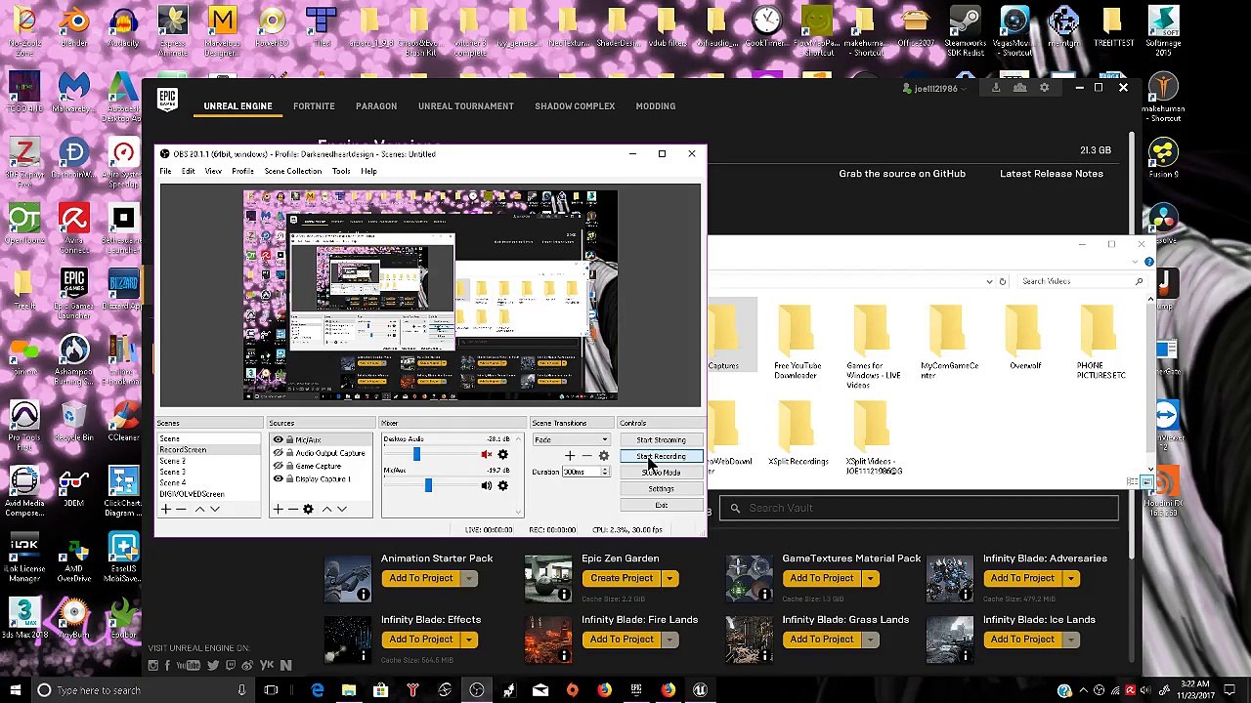Add a scene transition with plus icon
The image size is (1251, 703).
[570, 456]
